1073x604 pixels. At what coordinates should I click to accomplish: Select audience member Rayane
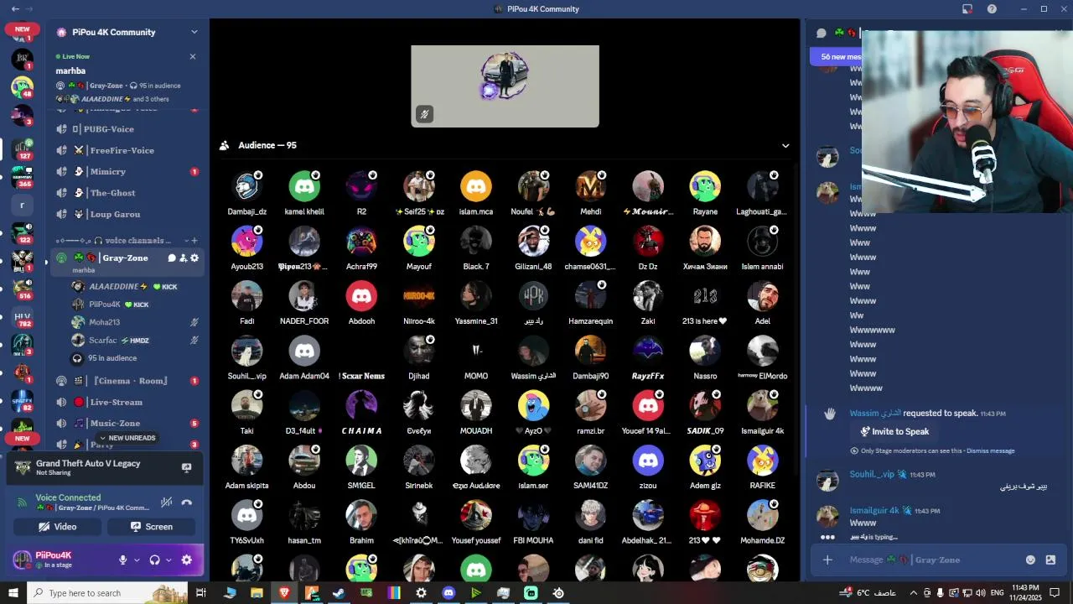(x=705, y=193)
